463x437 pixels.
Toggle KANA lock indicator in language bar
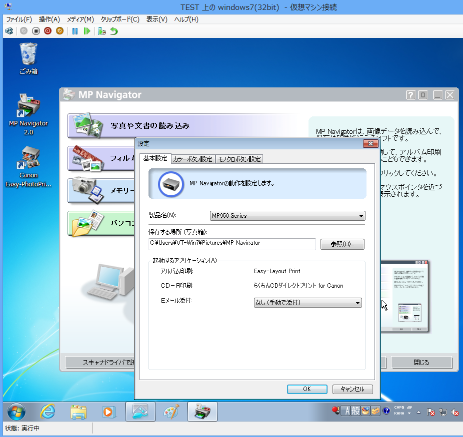tap(399, 414)
